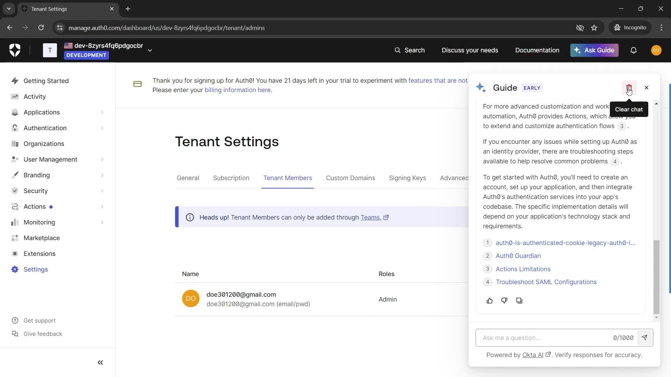This screenshot has height=377, width=671.
Task: Click the Organizations building icon
Action: (x=15, y=144)
